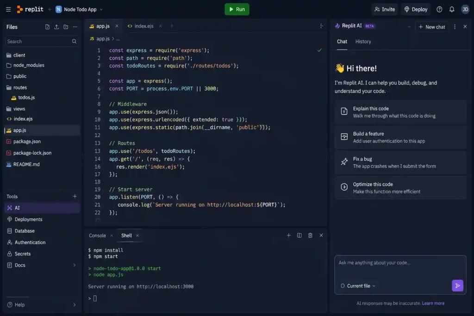Close the app.js tab

tap(117, 26)
